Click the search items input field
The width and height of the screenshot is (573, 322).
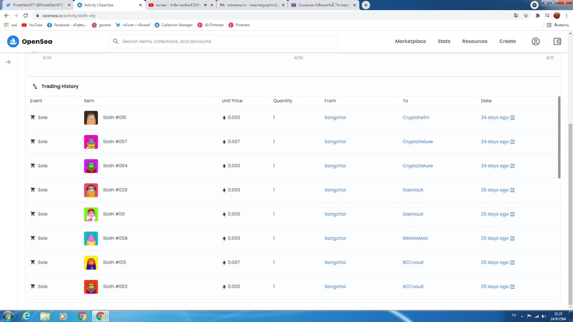(223, 42)
